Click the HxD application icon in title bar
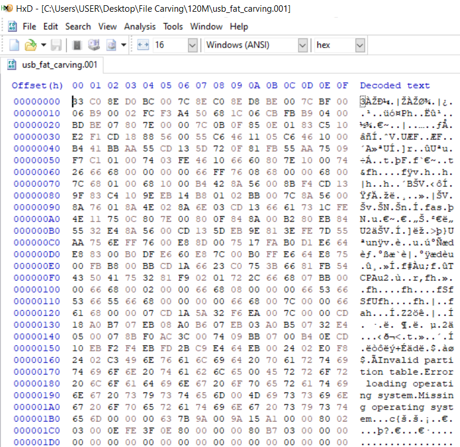The width and height of the screenshot is (460, 447). point(6,8)
